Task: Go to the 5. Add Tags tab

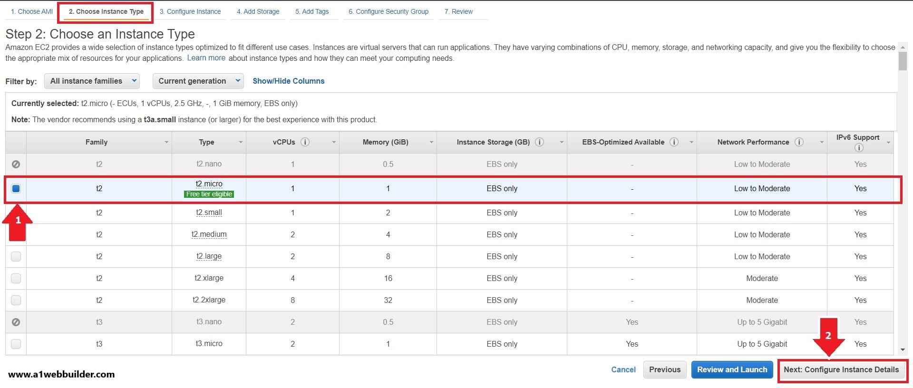Action: pos(312,11)
